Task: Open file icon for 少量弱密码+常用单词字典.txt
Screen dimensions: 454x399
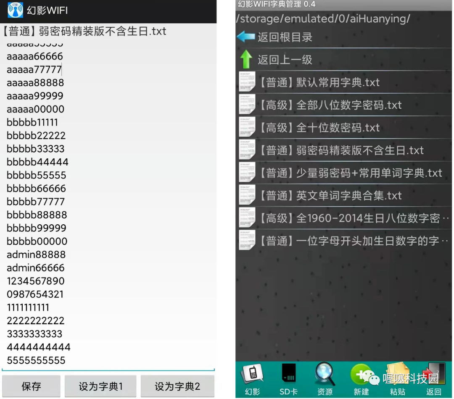Action: click(247, 173)
